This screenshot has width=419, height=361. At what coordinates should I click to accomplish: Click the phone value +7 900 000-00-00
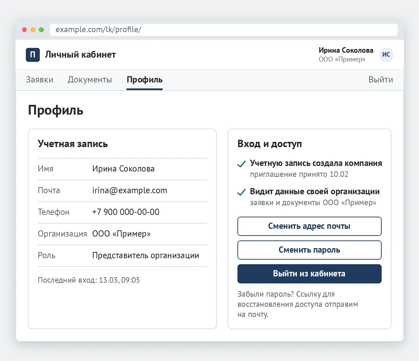pos(126,212)
